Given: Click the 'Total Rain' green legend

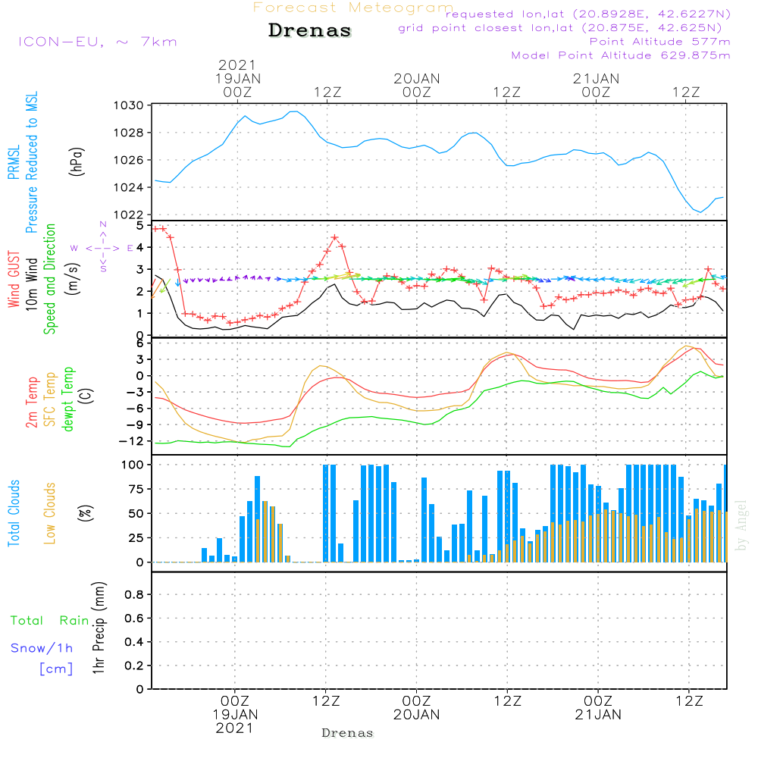Looking at the screenshot, I should coord(50,621).
